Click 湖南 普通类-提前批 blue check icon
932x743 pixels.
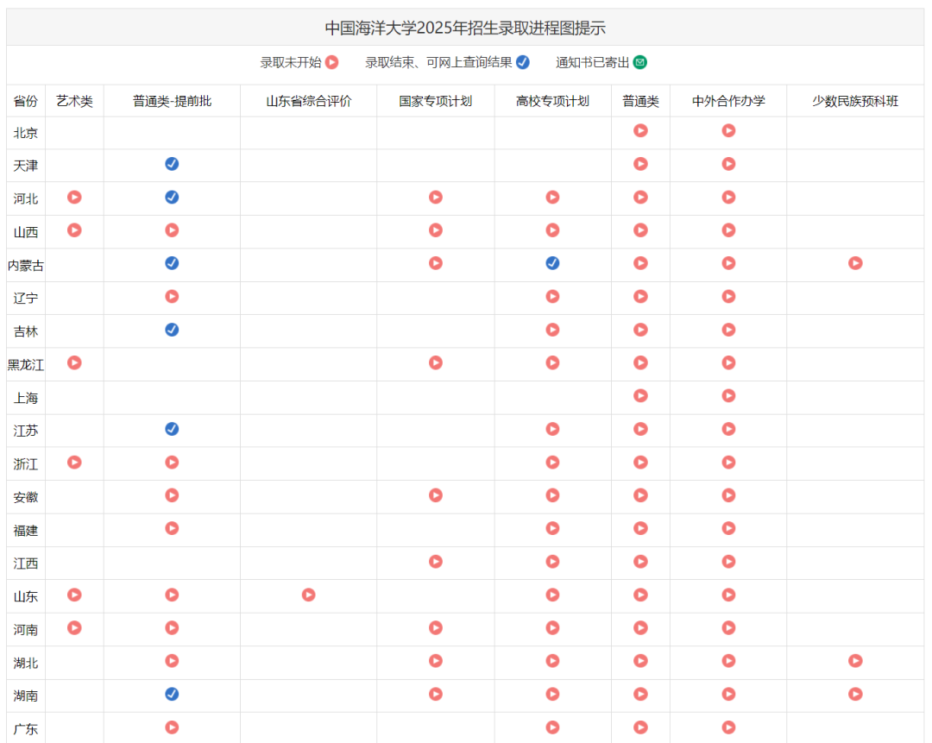click(x=172, y=695)
